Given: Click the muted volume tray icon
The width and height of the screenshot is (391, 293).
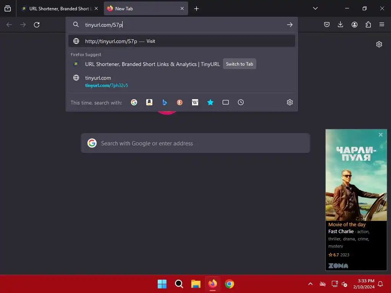Looking at the screenshot, I should pyautogui.click(x=344, y=284).
